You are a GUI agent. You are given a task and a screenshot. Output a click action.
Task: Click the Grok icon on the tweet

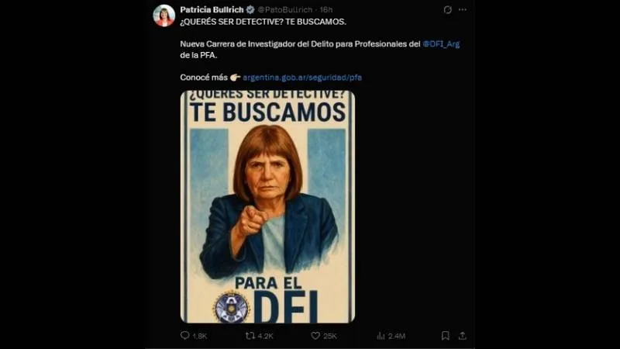pos(447,10)
